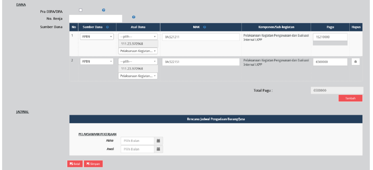
Task: Open calendar picker for Awal month
Action: tap(158, 149)
